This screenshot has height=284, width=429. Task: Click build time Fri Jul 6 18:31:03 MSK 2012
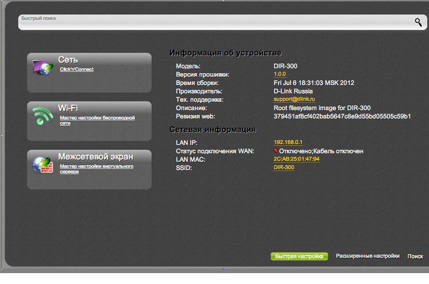coord(314,83)
